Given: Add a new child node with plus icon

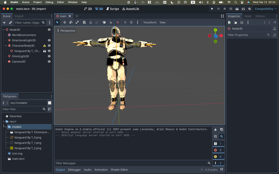Looking at the screenshot, I should pyautogui.click(x=4, y=23).
